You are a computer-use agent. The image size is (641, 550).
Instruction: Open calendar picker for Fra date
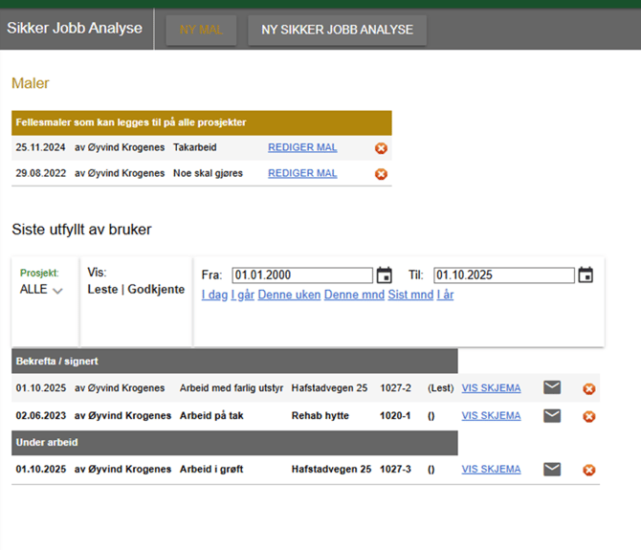pos(385,275)
